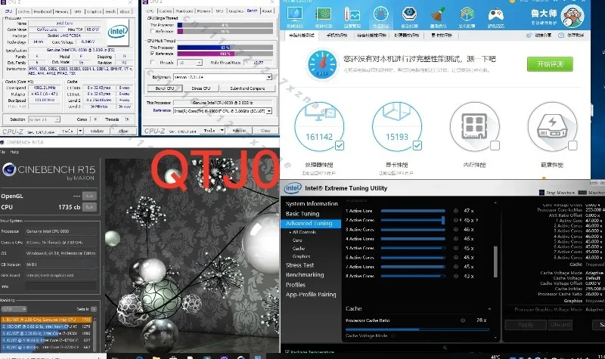
Task: Click the Processor Cache Ratio slider
Action: (x=417, y=330)
